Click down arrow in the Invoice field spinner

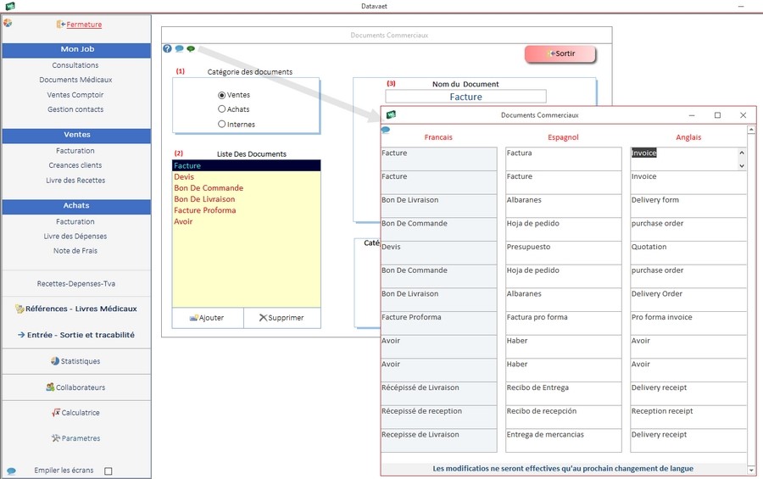coord(742,165)
